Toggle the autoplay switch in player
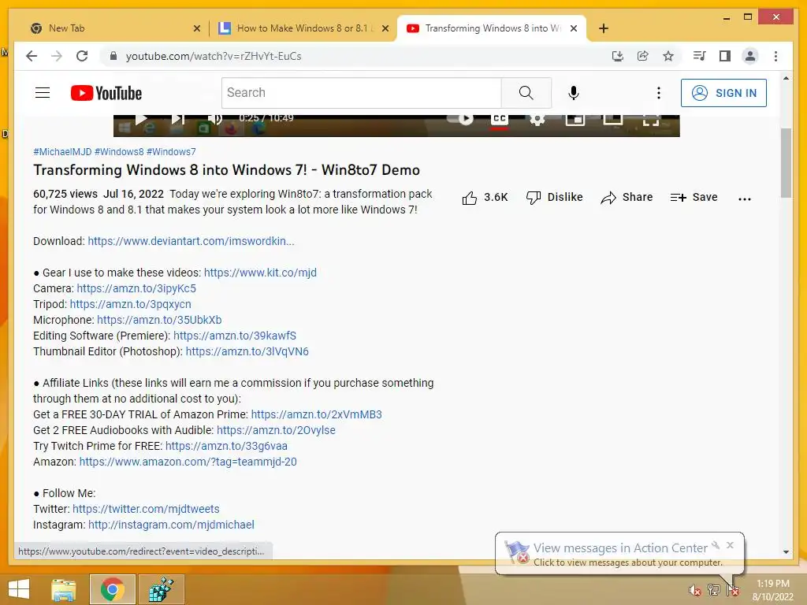807x605 pixels. point(460,120)
